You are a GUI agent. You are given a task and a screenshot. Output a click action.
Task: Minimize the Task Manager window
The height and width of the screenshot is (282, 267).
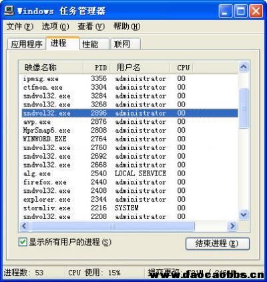tap(225, 11)
